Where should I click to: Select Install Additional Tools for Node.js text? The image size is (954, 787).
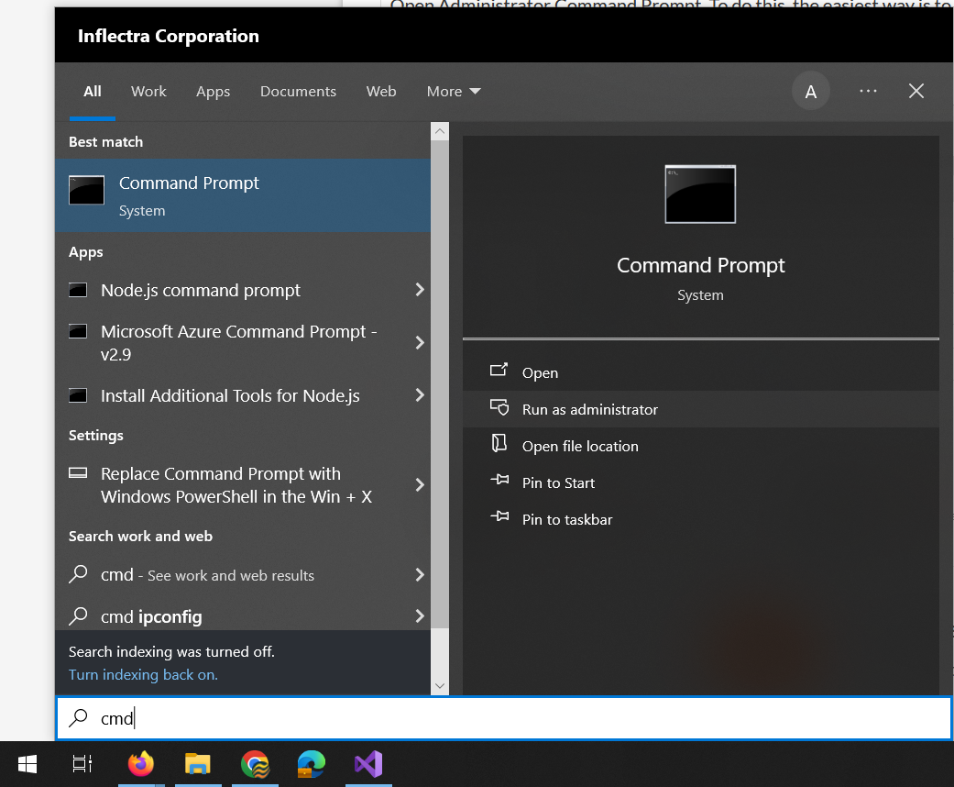click(x=230, y=395)
